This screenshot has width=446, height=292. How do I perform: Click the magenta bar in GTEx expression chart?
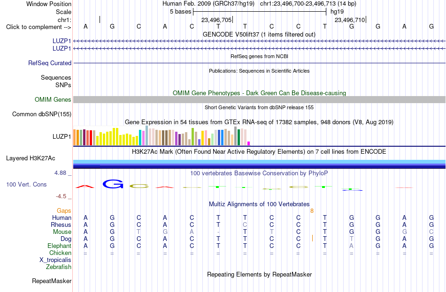click(249, 143)
